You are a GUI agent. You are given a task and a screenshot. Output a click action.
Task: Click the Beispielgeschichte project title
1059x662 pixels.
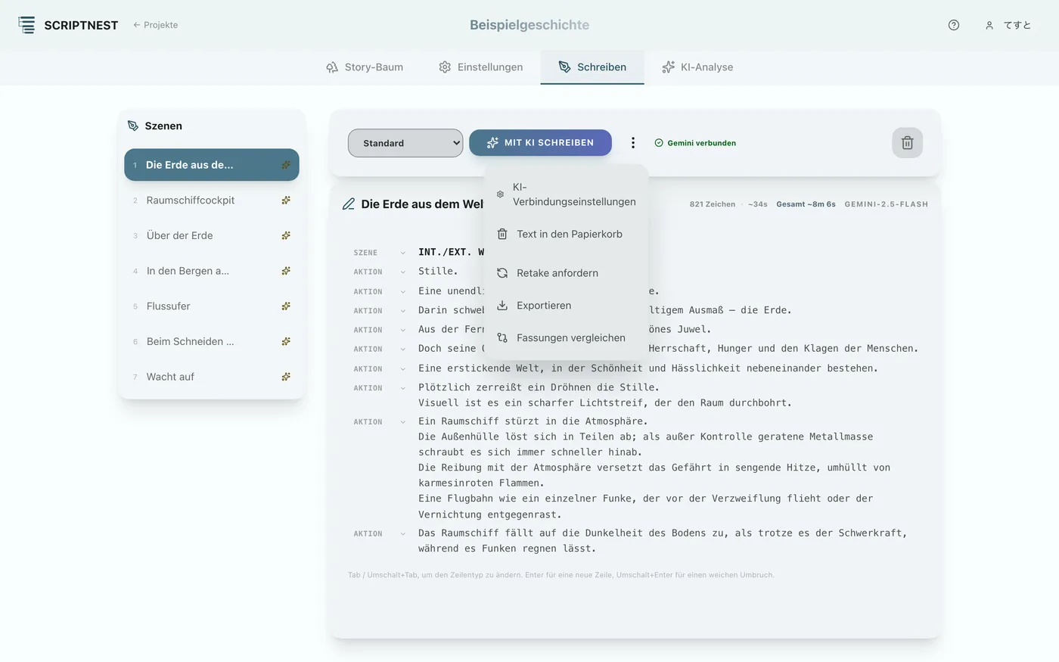[529, 25]
